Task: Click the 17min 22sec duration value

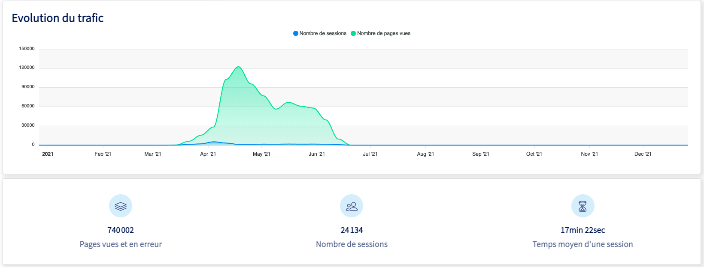Action: pyautogui.click(x=583, y=230)
